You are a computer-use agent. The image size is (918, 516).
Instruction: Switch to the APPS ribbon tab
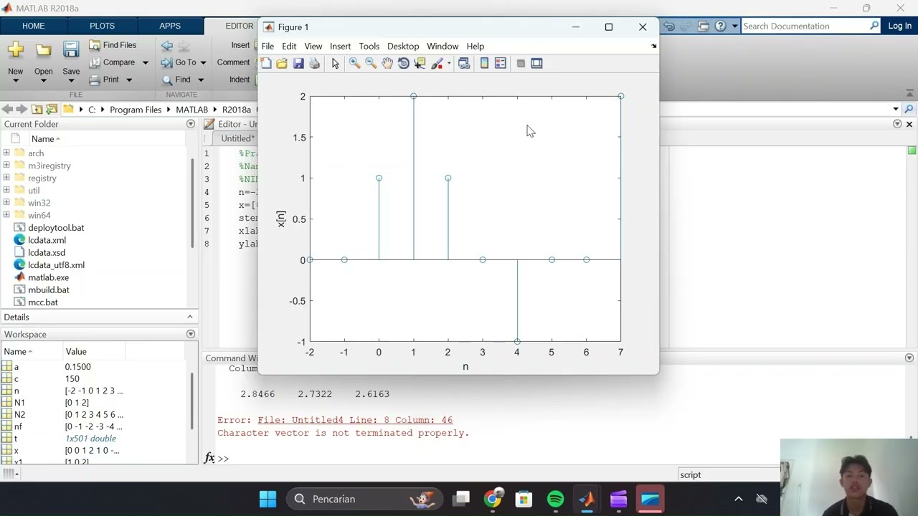170,26
